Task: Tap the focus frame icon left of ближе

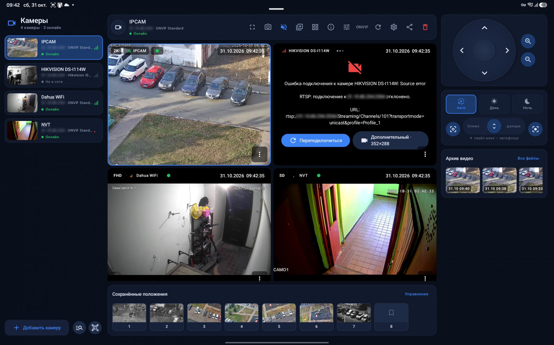Action: pos(453,129)
